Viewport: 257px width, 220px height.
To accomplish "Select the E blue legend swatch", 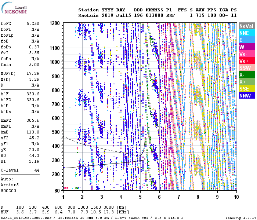I will point(247,40).
